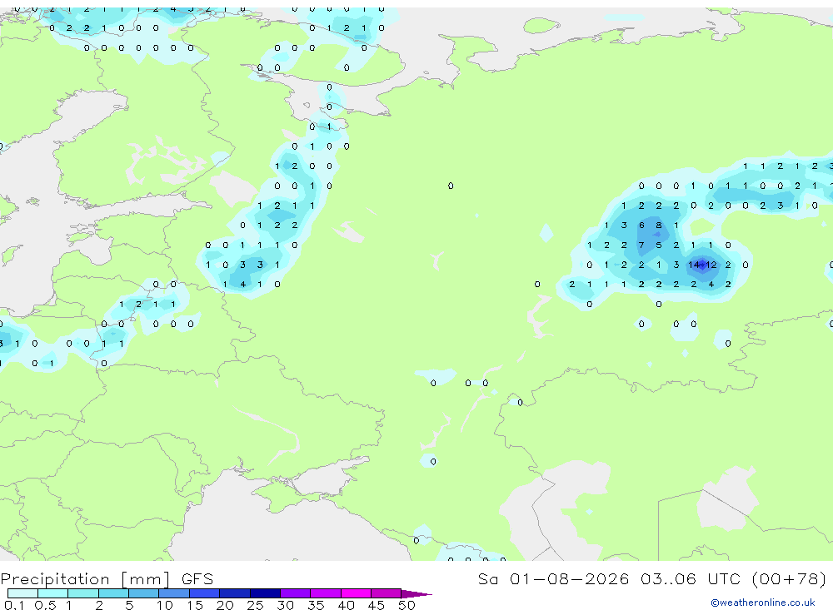Click the legend label '30'
This screenshot has height=610, width=833.
(x=285, y=605)
